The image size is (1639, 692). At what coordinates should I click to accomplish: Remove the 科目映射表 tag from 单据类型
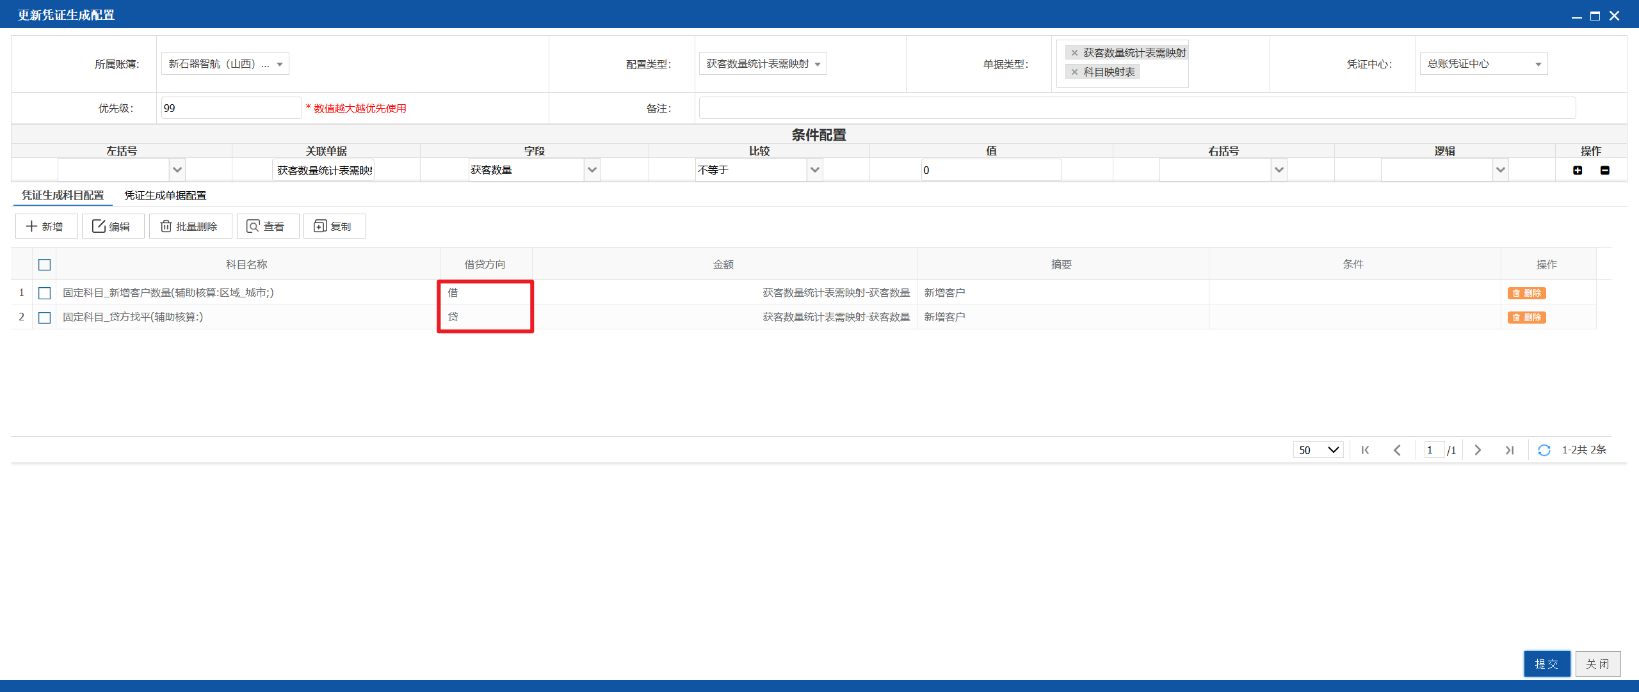click(x=1075, y=72)
